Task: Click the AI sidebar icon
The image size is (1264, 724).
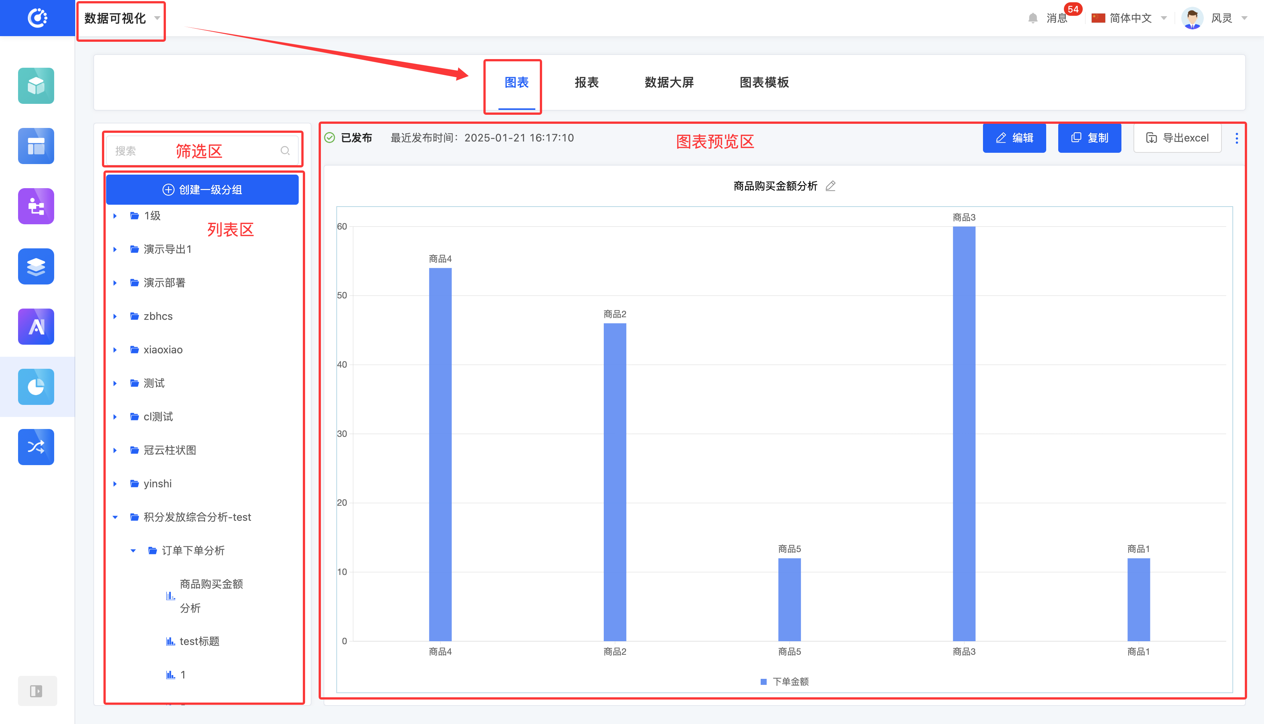Action: 36,326
